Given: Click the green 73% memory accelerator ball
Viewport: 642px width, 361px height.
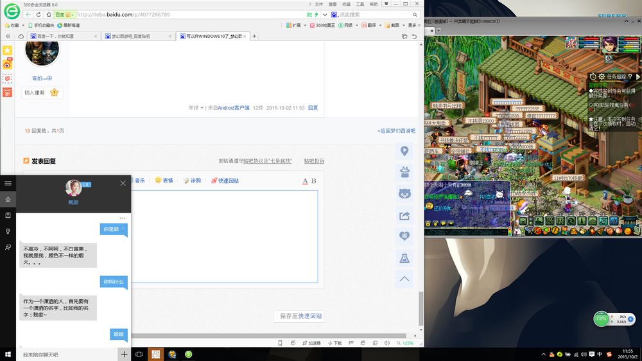Looking at the screenshot, I should tap(601, 319).
